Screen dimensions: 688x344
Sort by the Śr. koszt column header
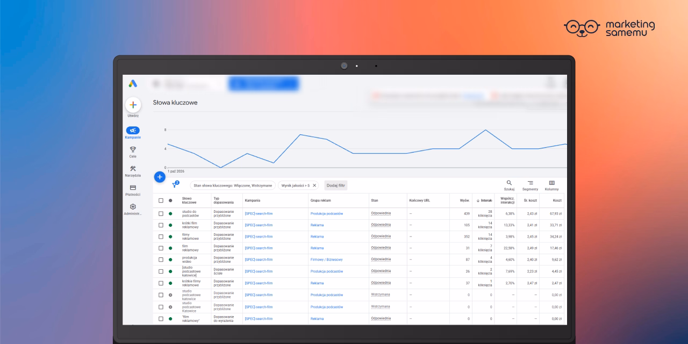(x=531, y=200)
